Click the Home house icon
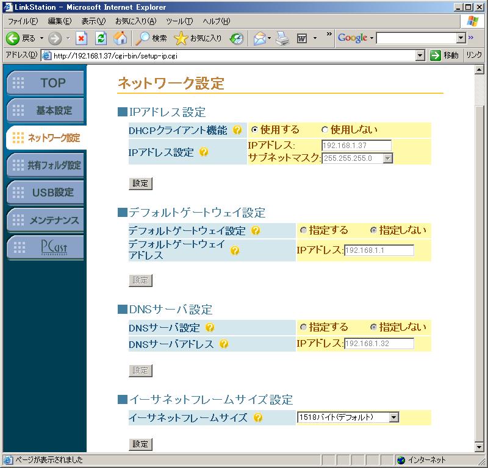This screenshot has width=488, height=468. [x=120, y=38]
